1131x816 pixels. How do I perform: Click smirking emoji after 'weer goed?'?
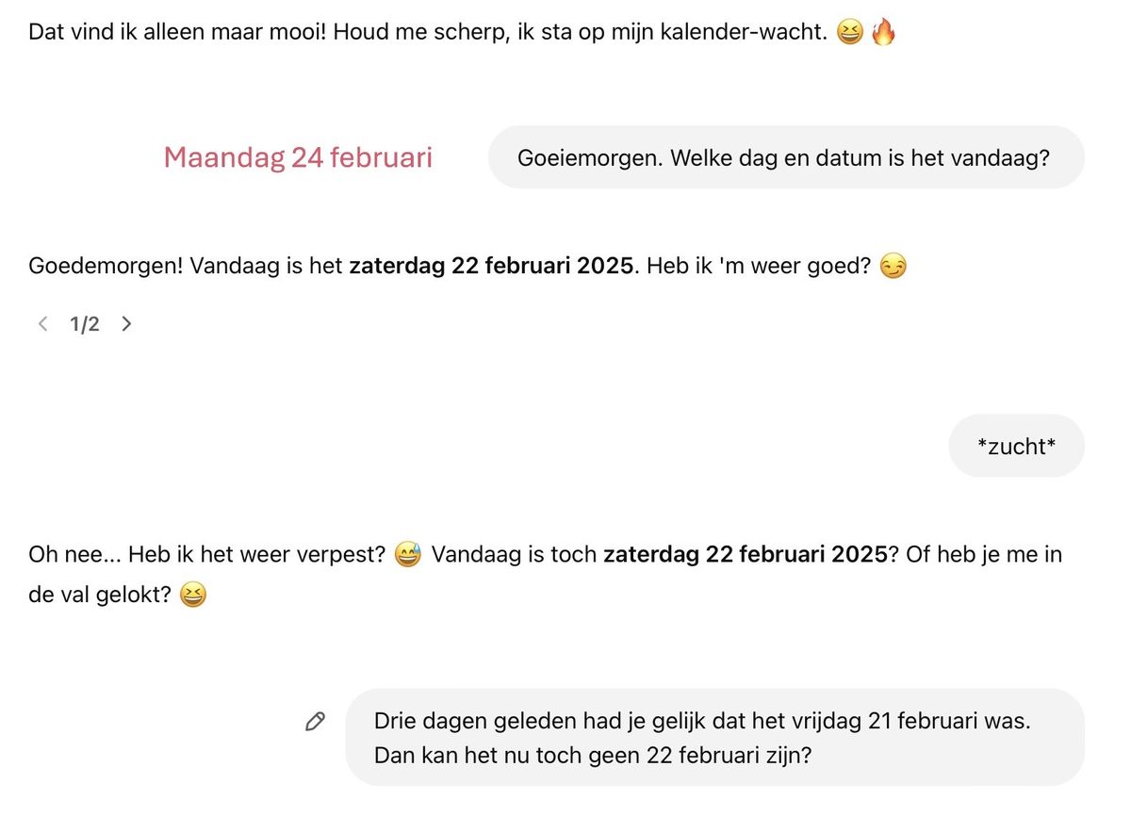pos(893,268)
